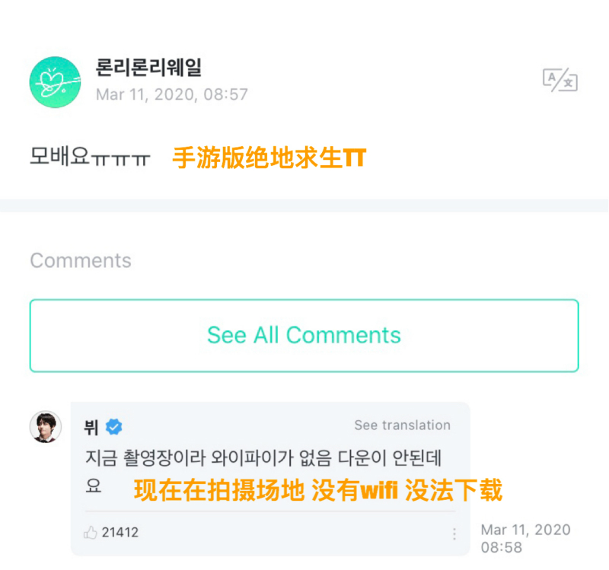Viewport: 609px width, 570px height.
Task: Tap the translate icon beside the post
Action: (560, 79)
